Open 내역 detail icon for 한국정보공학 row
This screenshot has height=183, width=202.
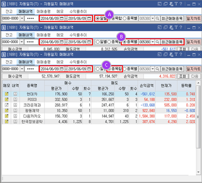coord(15,122)
